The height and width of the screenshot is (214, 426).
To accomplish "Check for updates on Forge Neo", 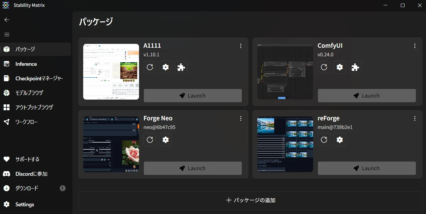I will click(150, 140).
